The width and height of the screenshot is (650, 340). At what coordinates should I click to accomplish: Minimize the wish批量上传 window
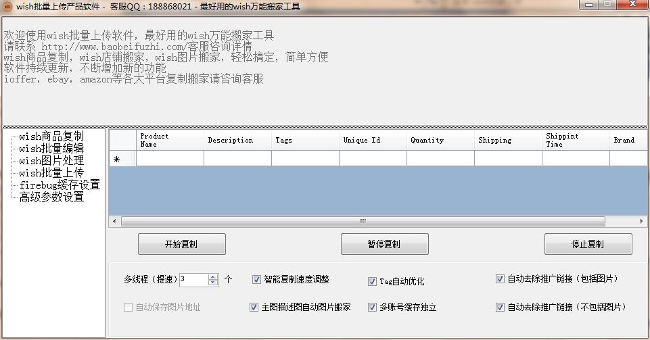pos(588,5)
